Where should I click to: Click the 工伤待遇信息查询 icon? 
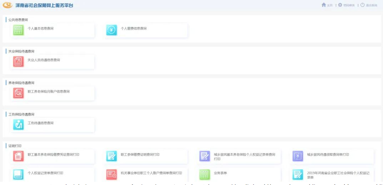[x=18, y=124]
